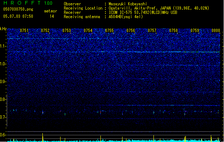Click time marker 0753
This screenshot has width=224, height=142.
coord(67,30)
